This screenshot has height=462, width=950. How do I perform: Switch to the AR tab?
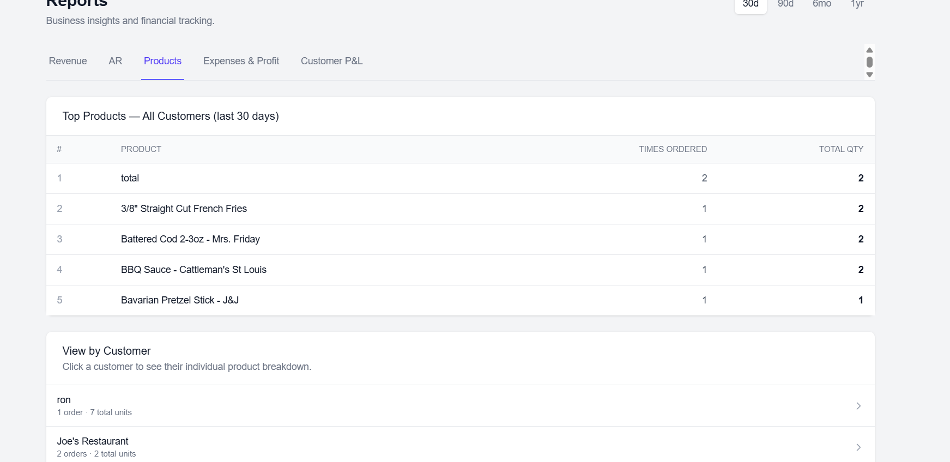click(x=115, y=61)
